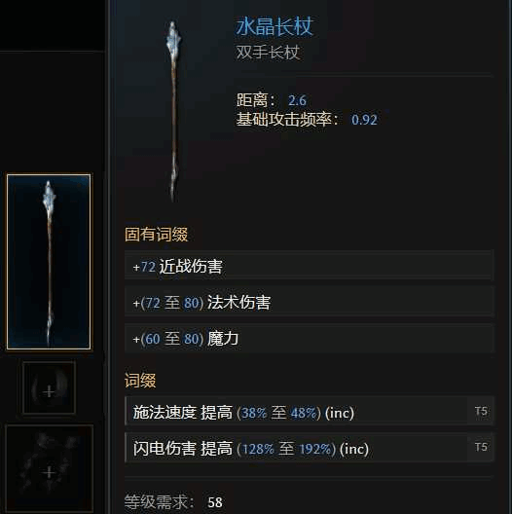Select the 法术伤害 implicit affix row
512x514 pixels.
(x=310, y=302)
